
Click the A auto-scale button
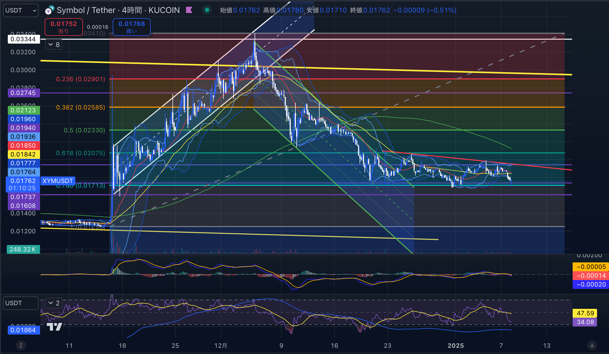[x=592, y=345]
